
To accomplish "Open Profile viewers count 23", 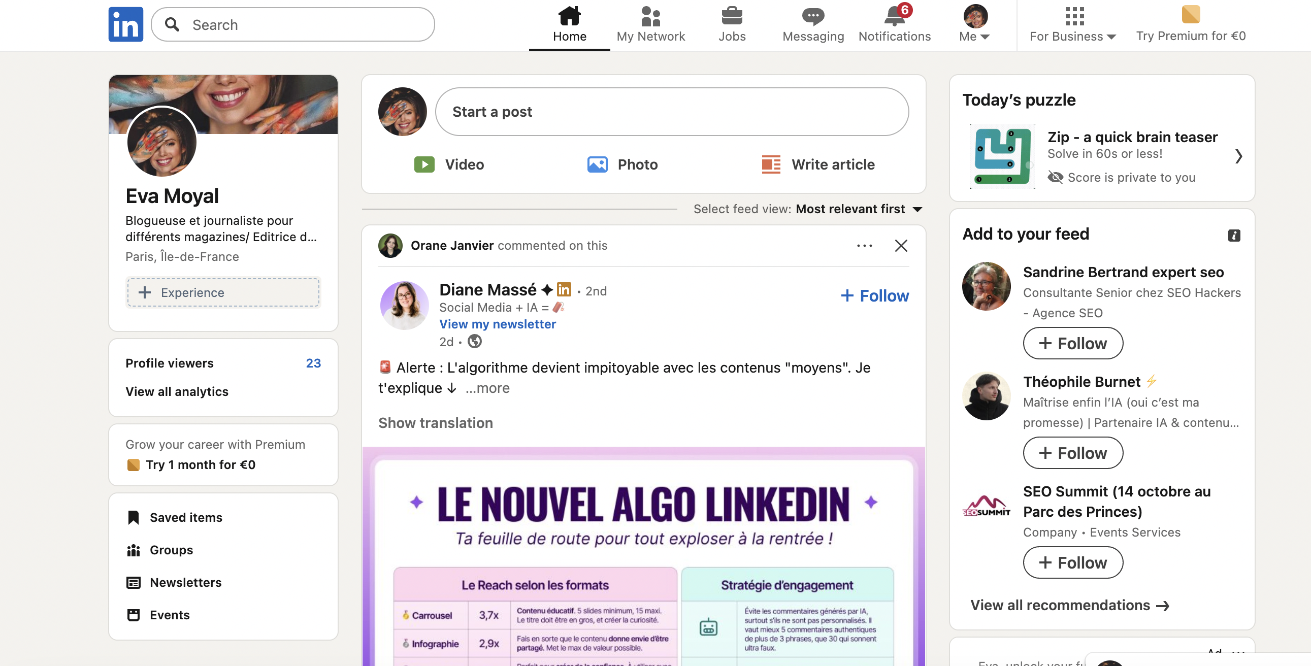I will [313, 363].
